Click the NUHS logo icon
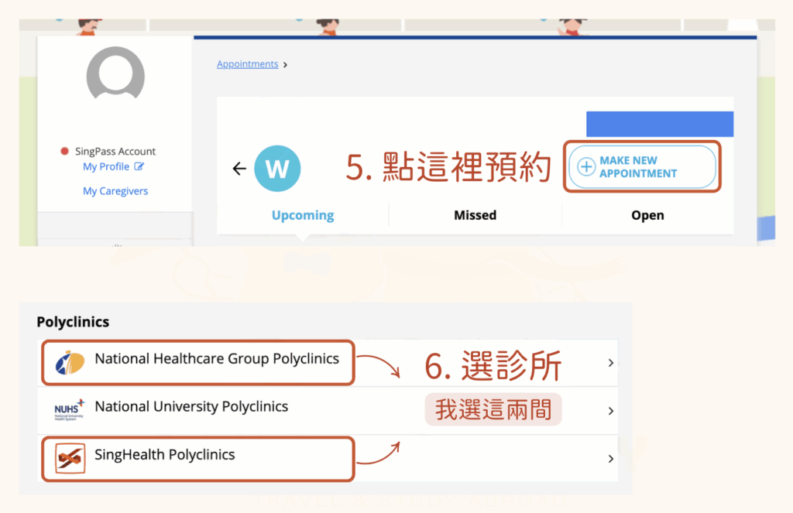 tap(69, 409)
